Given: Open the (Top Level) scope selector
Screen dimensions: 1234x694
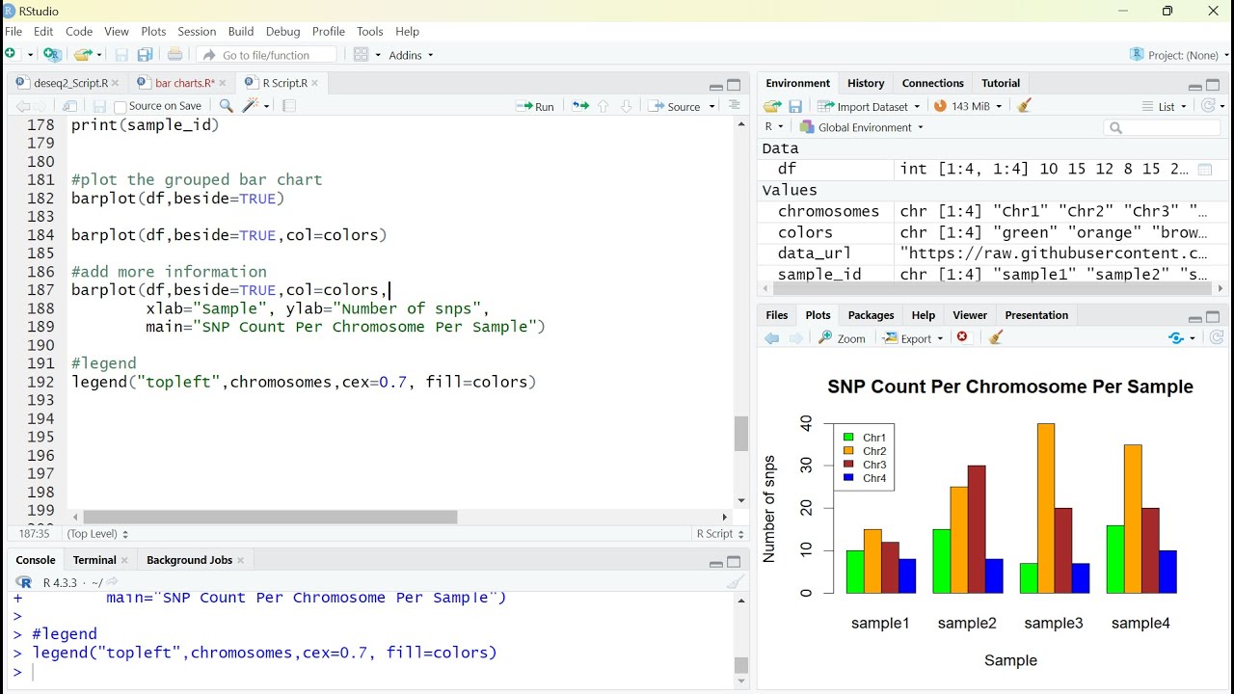Looking at the screenshot, I should point(96,533).
